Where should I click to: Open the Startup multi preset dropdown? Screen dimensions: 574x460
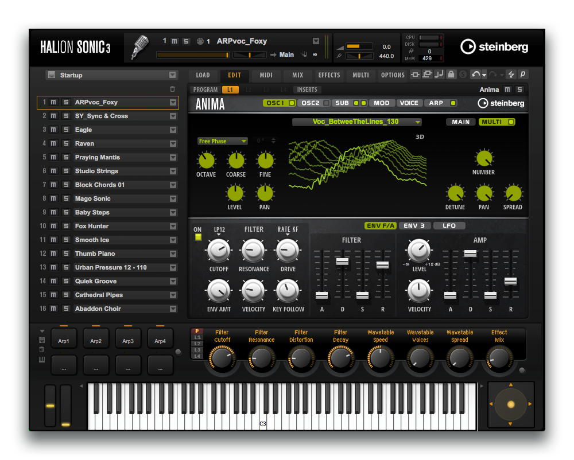click(x=172, y=75)
